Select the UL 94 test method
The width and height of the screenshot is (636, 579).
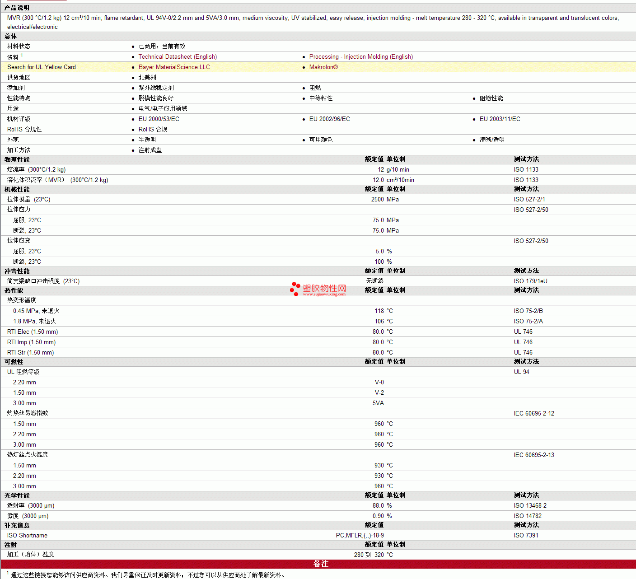pyautogui.click(x=522, y=372)
